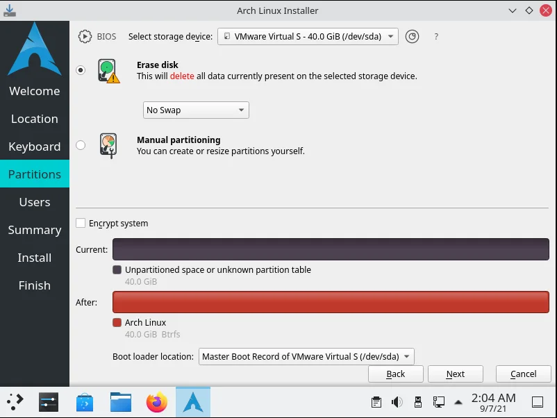
Task: Open the file manager from taskbar
Action: pos(121,401)
